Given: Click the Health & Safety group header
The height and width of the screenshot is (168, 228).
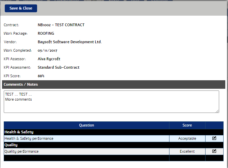Looking at the screenshot, I should pos(19,132).
